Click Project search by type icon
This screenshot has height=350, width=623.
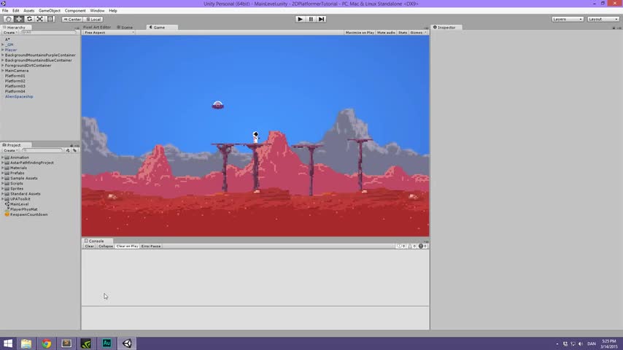point(68,150)
